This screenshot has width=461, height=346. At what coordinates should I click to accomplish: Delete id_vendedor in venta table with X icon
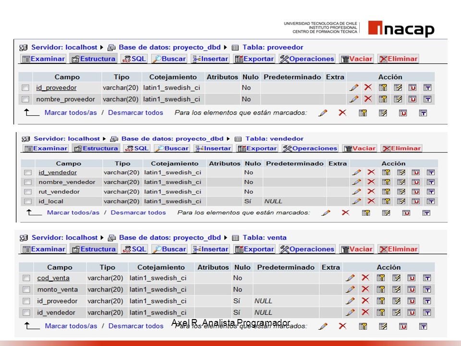coord(365,312)
